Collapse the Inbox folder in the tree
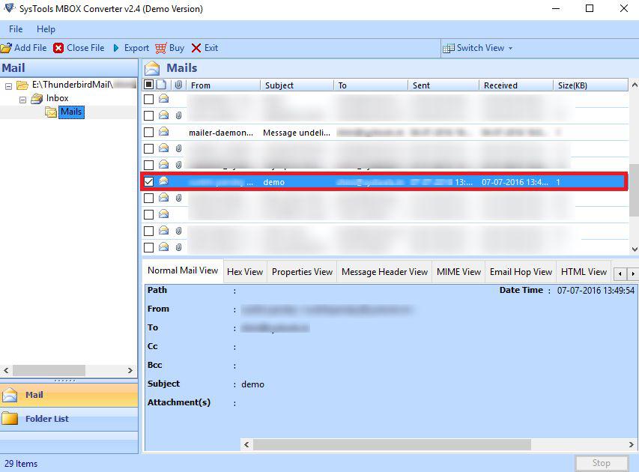The height and width of the screenshot is (472, 639). pos(23,98)
